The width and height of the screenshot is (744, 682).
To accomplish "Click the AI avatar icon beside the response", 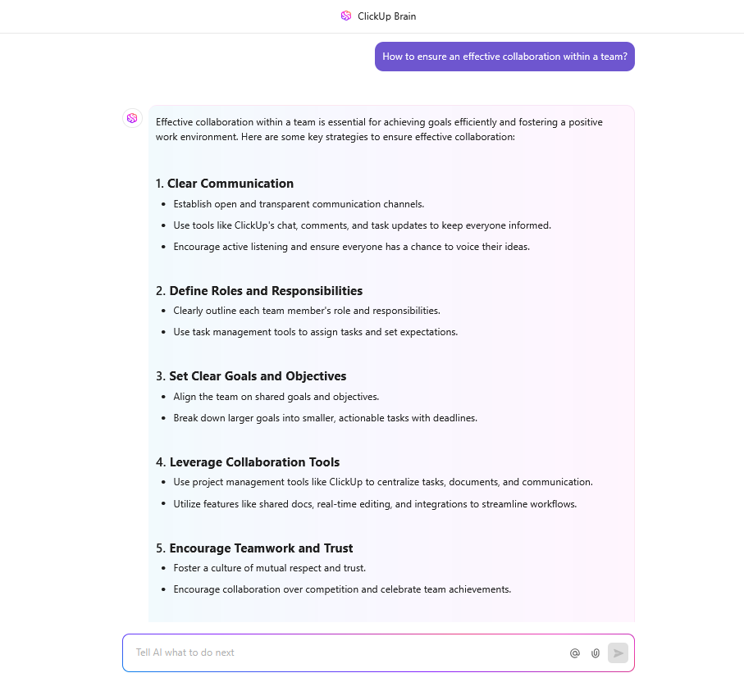I will (x=132, y=118).
